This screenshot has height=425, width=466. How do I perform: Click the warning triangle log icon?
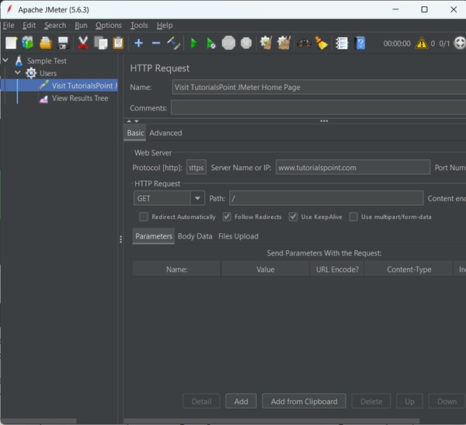pos(421,44)
